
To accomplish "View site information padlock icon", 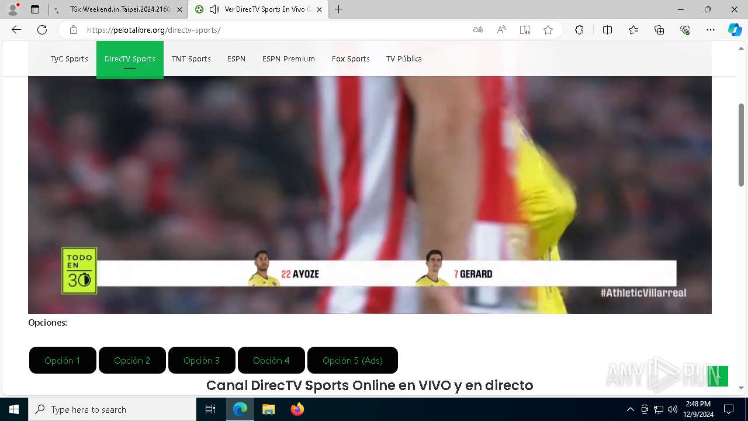I will (x=73, y=30).
